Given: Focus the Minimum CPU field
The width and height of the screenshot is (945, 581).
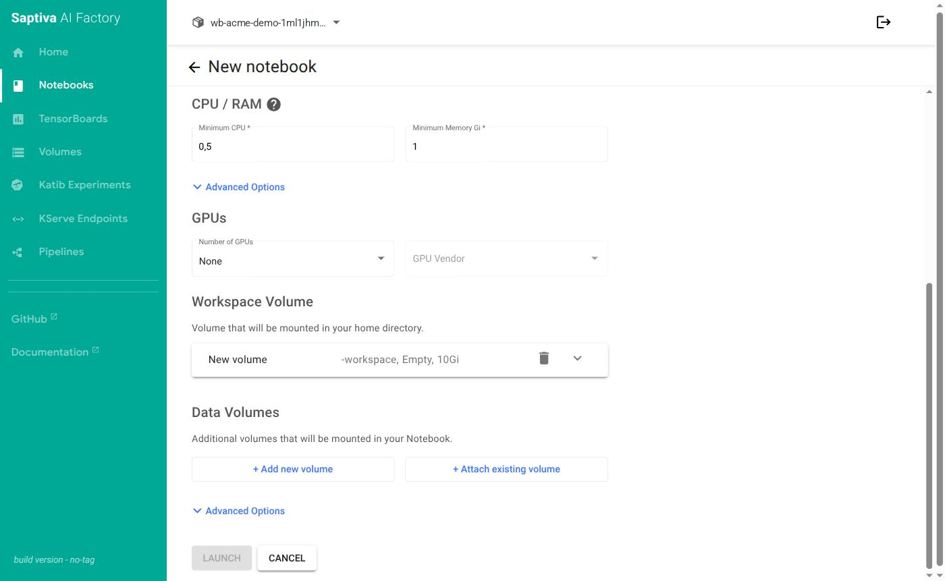Looking at the screenshot, I should click(x=293, y=144).
